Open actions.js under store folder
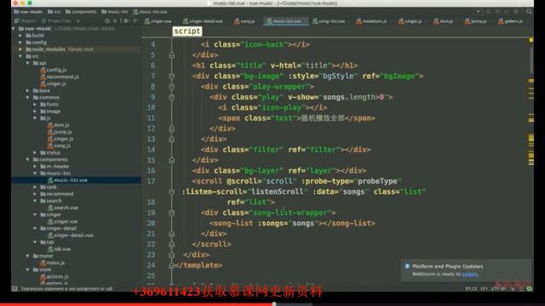 point(54,276)
